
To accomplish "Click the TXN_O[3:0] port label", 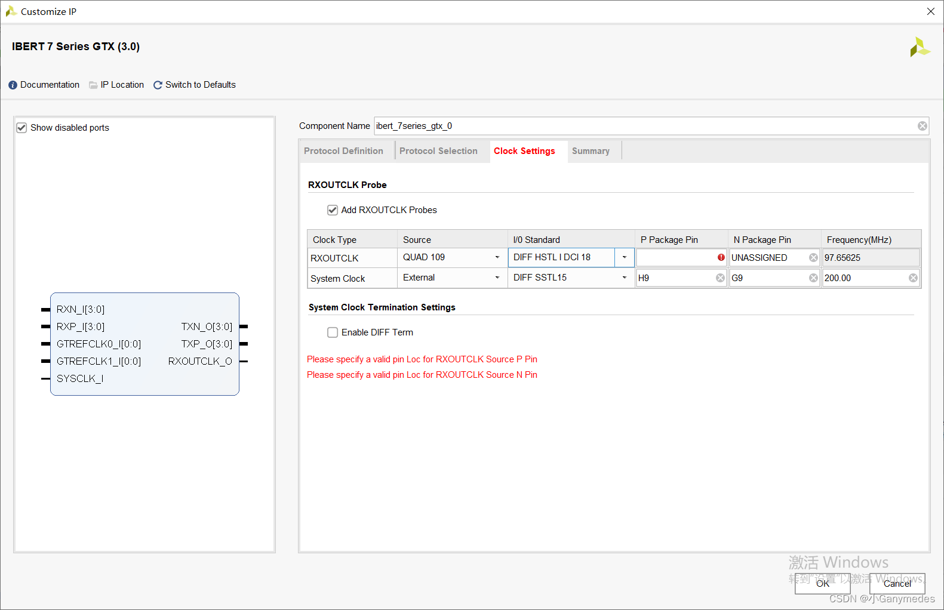I will 207,326.
